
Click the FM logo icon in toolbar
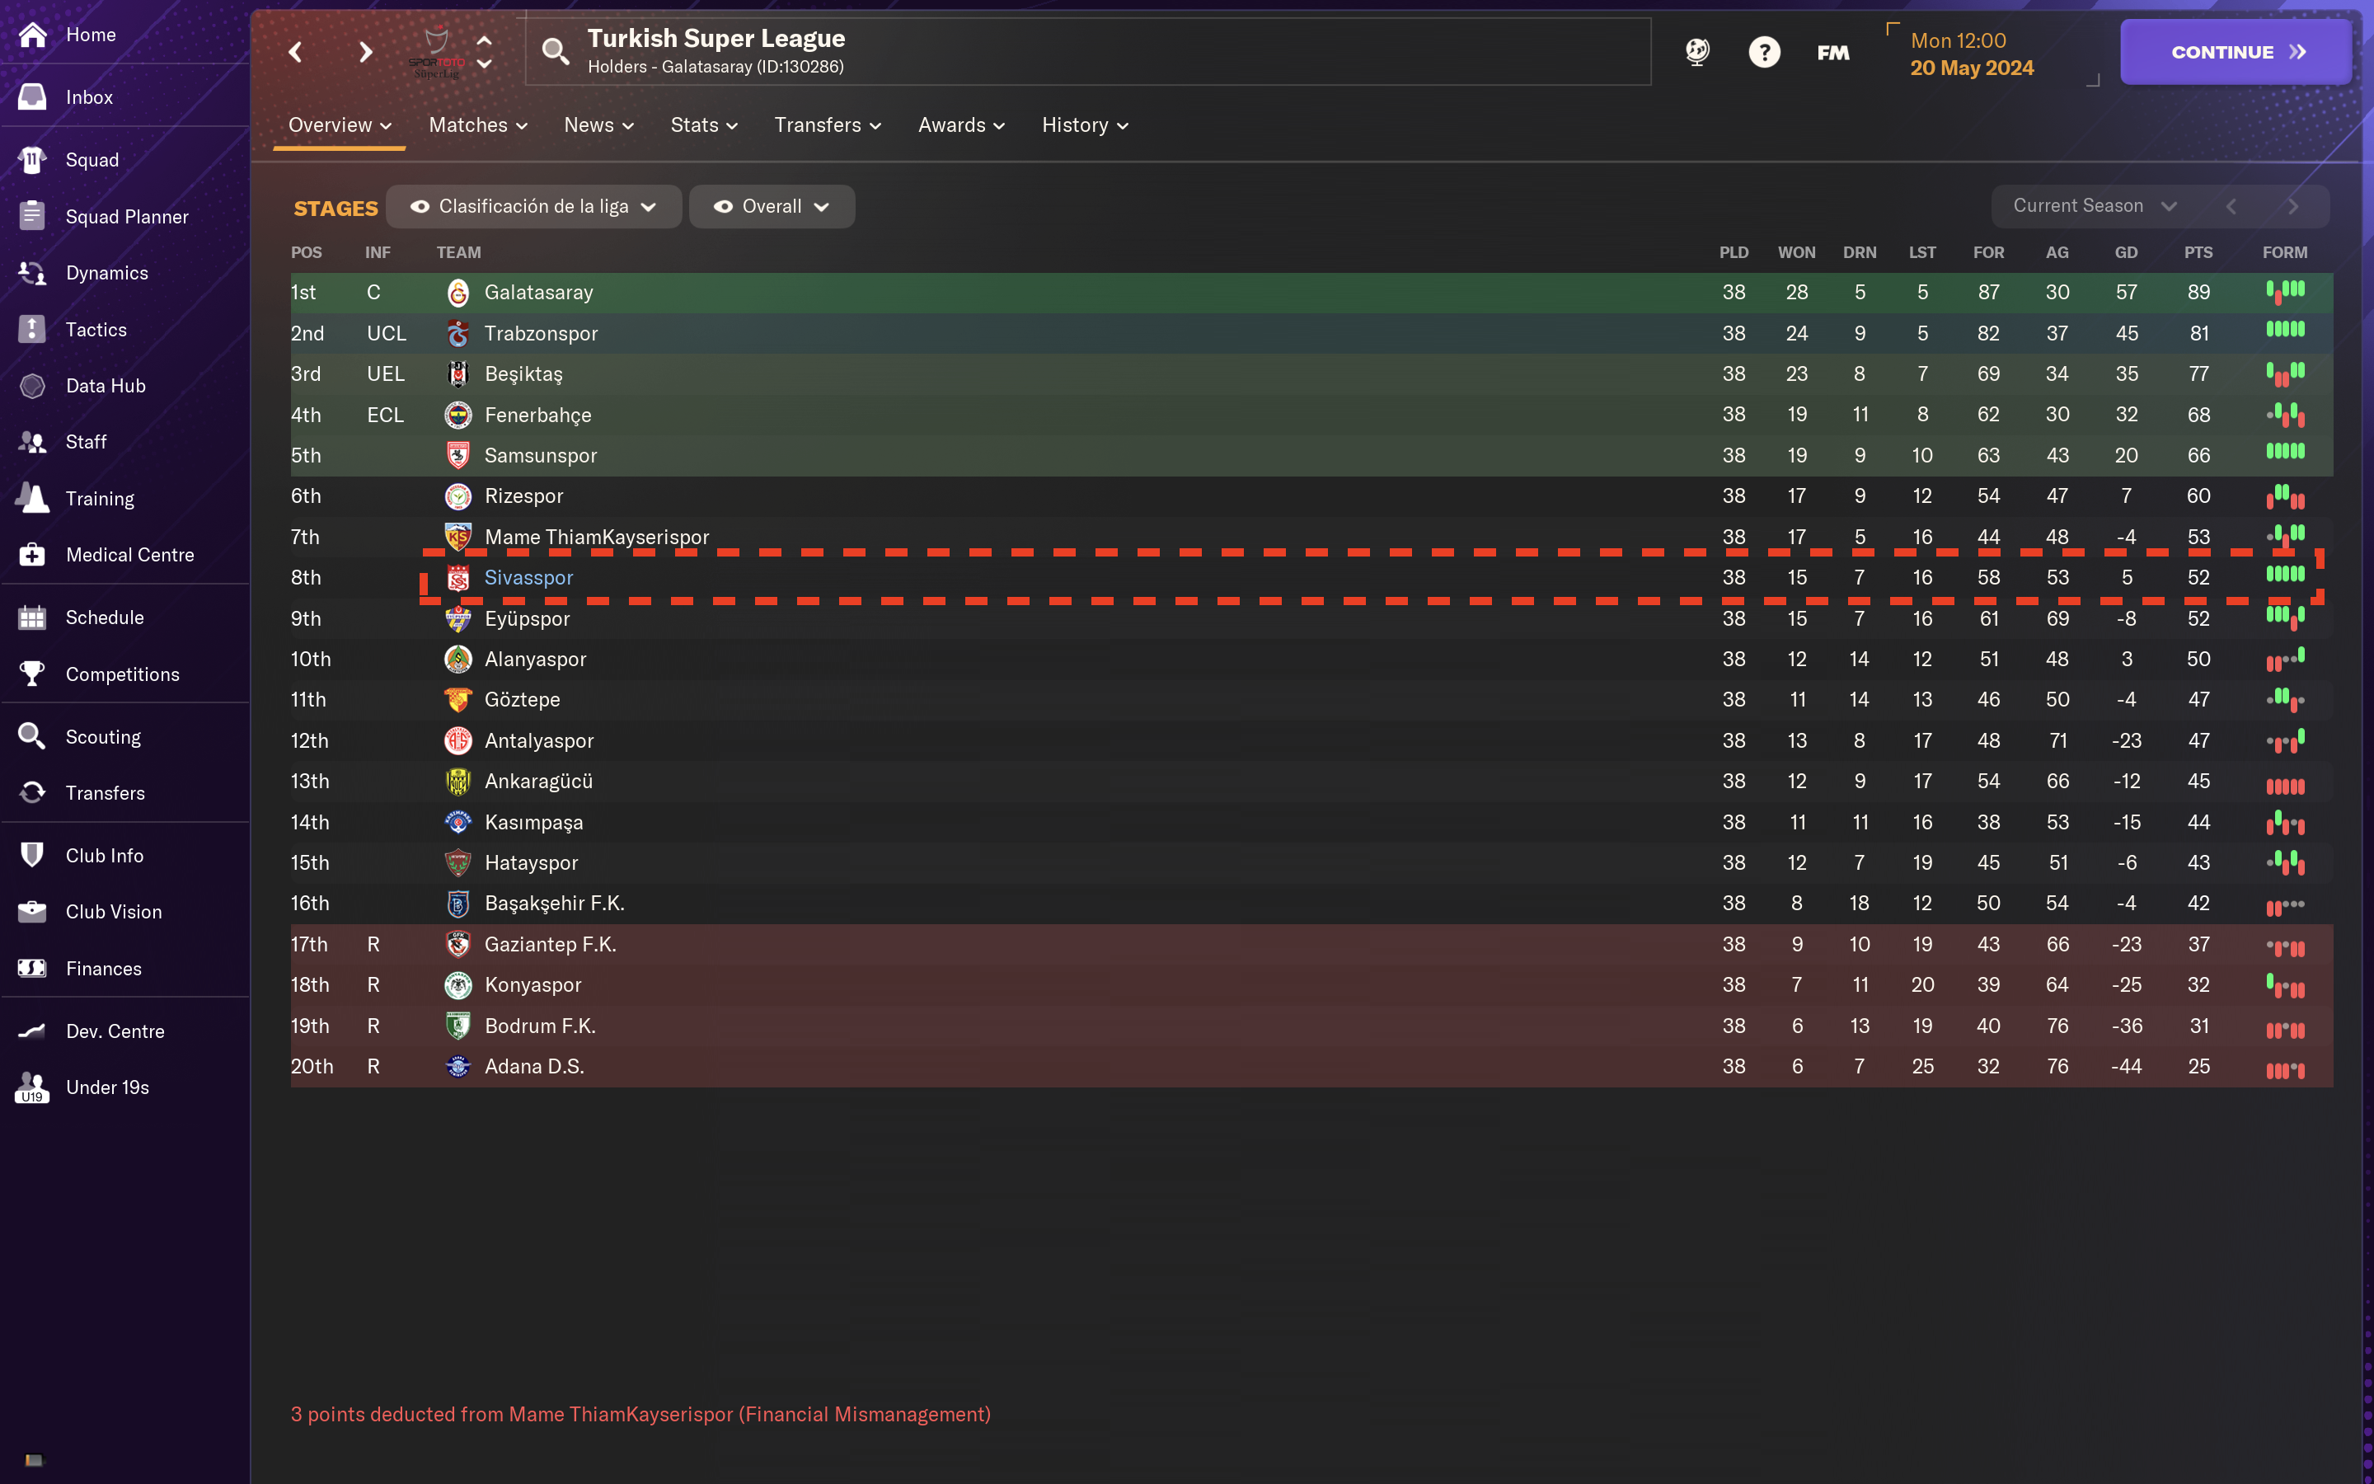1834,51
